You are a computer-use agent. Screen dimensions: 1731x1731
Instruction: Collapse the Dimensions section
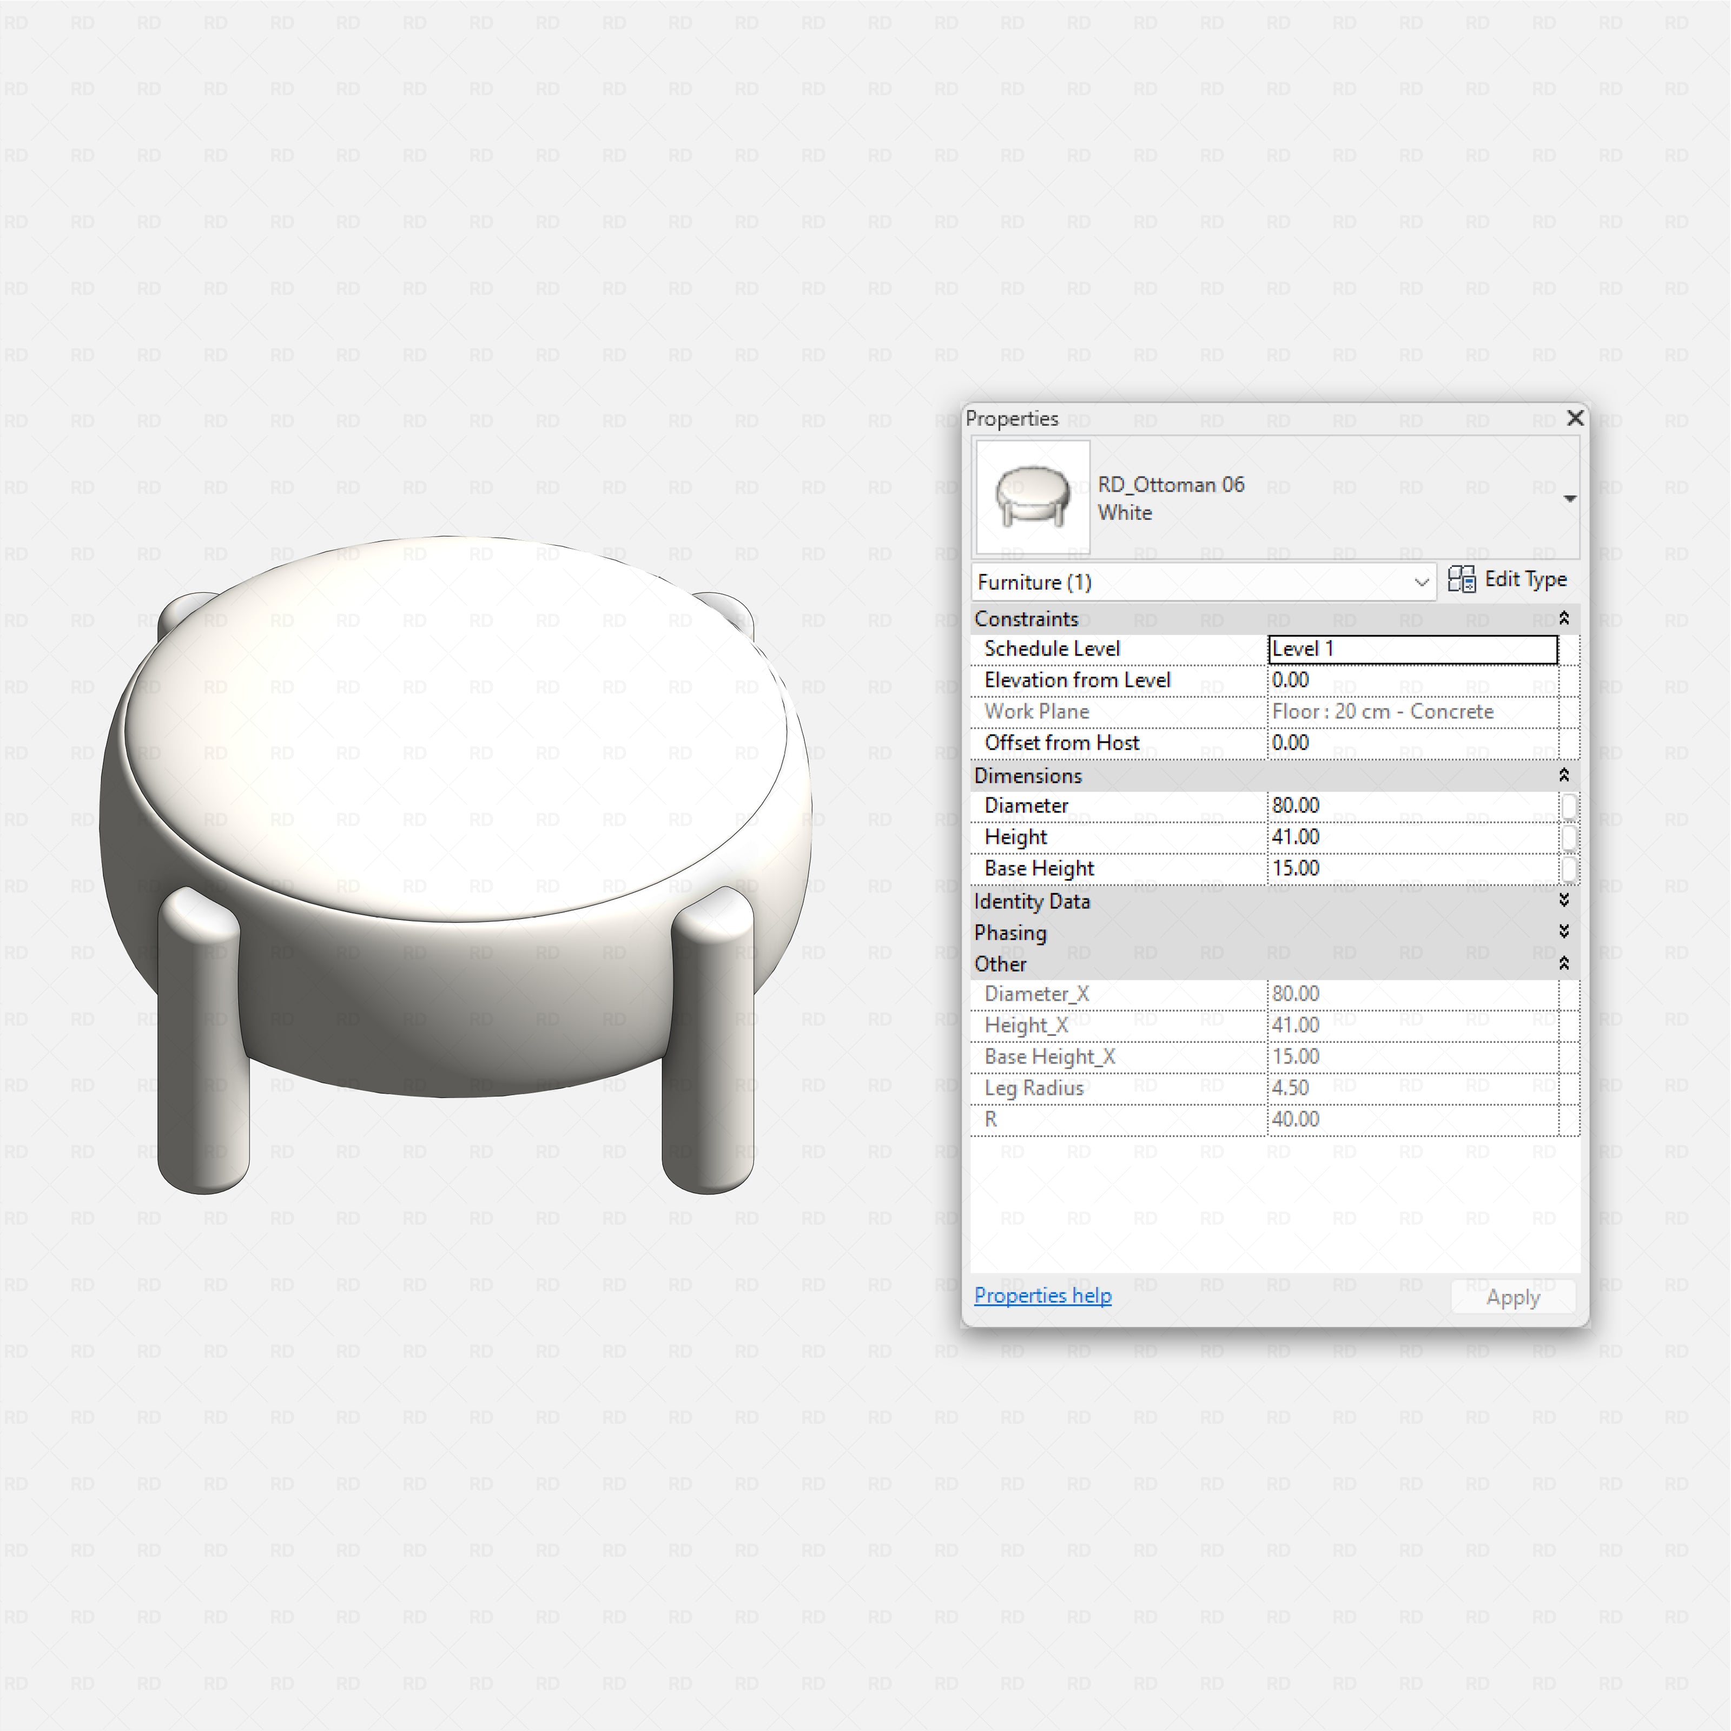[x=1563, y=776]
